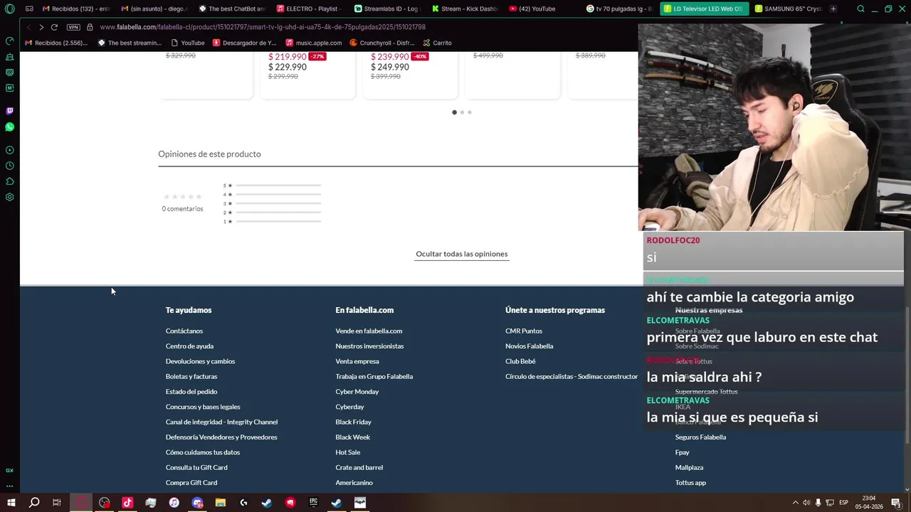Open the notification center icon

coord(896,503)
